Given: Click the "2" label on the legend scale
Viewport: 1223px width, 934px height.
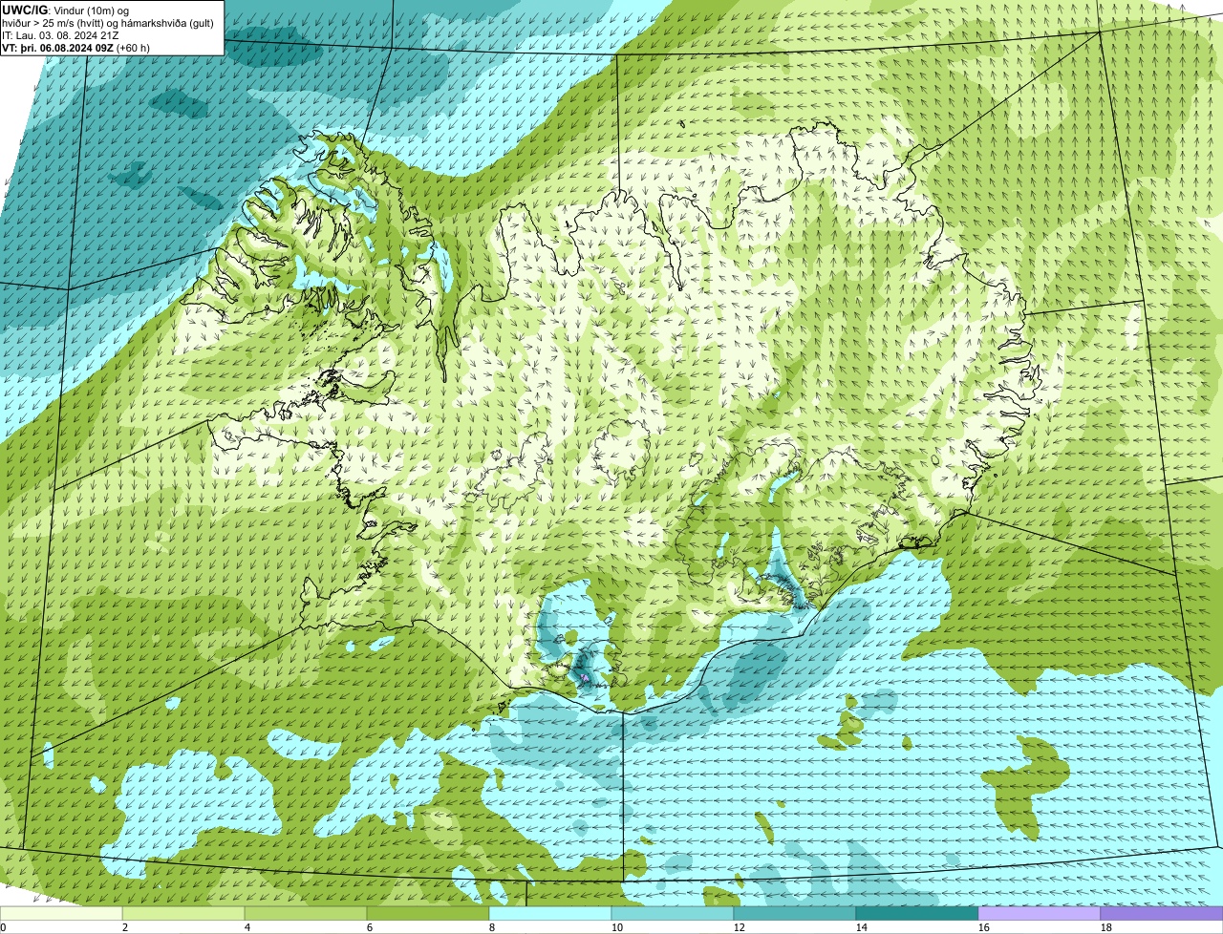Looking at the screenshot, I should click(x=125, y=927).
